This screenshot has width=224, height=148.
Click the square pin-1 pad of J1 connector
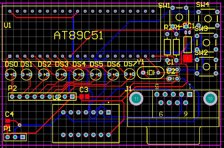tap(190, 94)
